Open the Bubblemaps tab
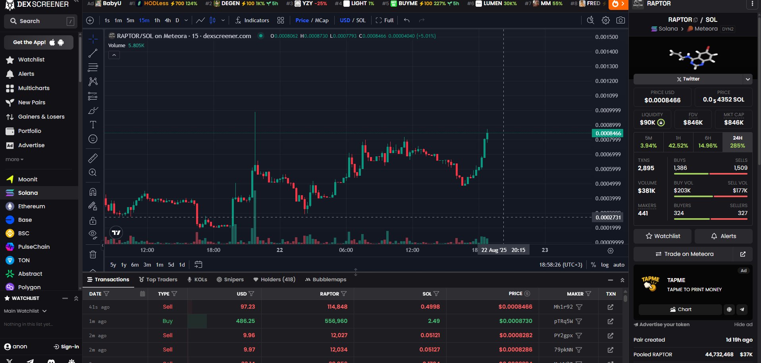The width and height of the screenshot is (761, 363). tap(326, 280)
